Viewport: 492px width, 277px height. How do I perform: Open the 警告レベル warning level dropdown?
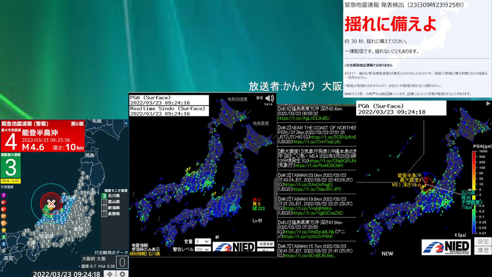tap(202, 249)
